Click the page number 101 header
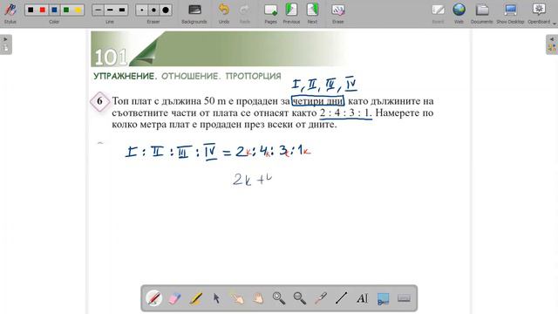 click(111, 57)
